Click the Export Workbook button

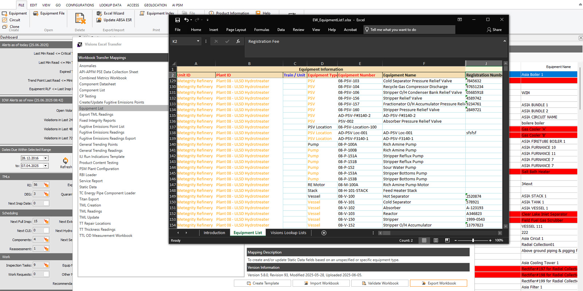click(438, 283)
